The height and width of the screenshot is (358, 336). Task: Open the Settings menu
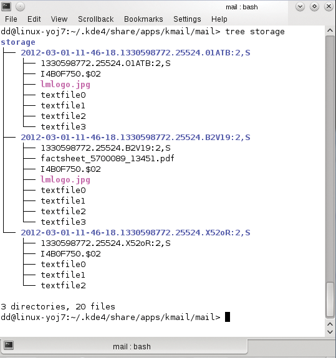pyautogui.click(x=187, y=19)
